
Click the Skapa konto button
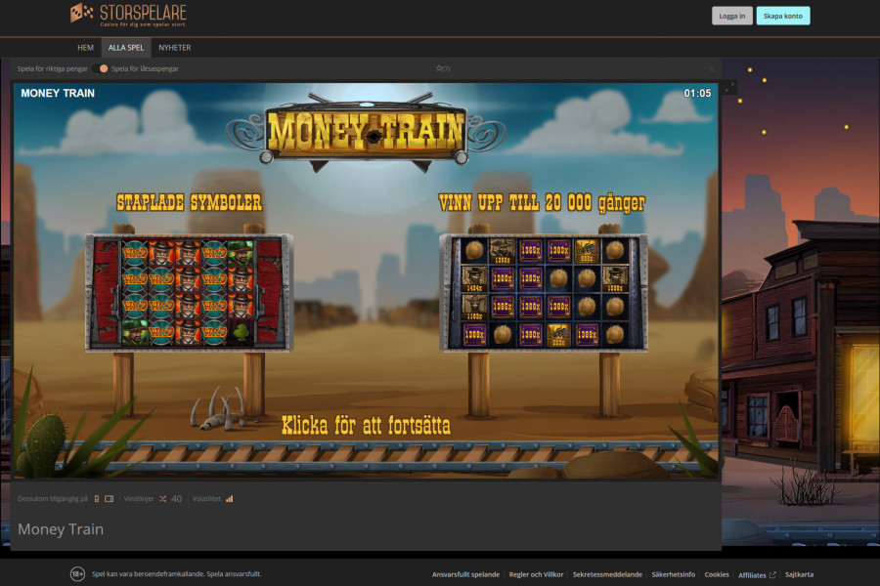coord(783,16)
